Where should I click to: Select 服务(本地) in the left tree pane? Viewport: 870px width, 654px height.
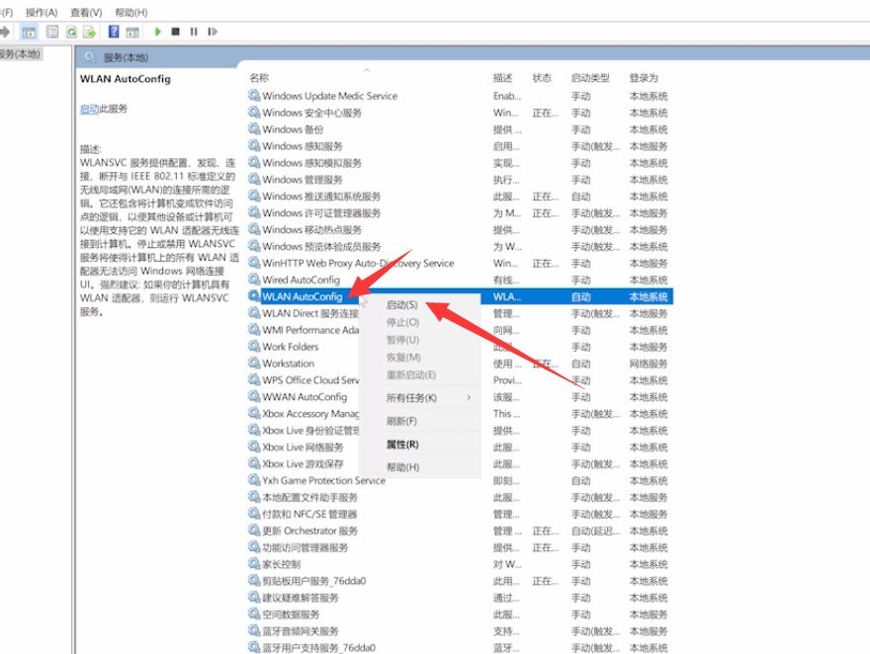(x=20, y=54)
